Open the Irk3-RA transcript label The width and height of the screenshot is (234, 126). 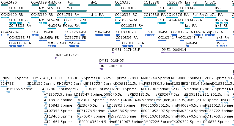[222, 20]
